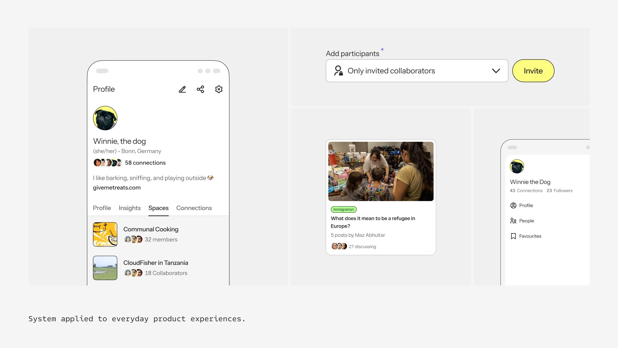
Task: Switch to the Insights tab
Action: tap(130, 208)
